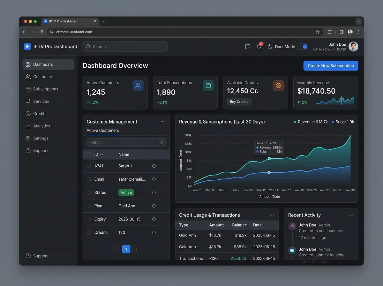Go to previous page in pagination
Viewport: 383px width, 286px height.
coord(116,249)
